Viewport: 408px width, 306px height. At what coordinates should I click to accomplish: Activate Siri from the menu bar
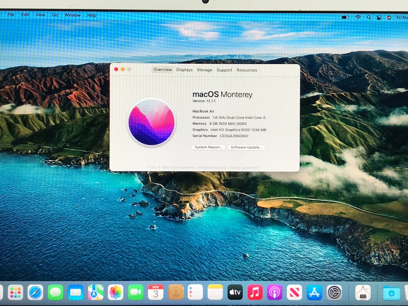click(x=389, y=18)
